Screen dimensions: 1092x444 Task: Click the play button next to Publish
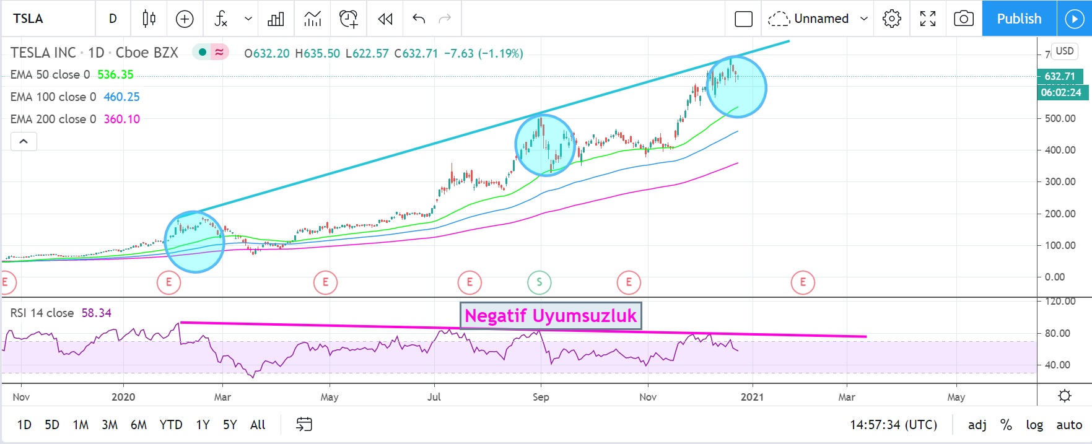coord(1075,19)
